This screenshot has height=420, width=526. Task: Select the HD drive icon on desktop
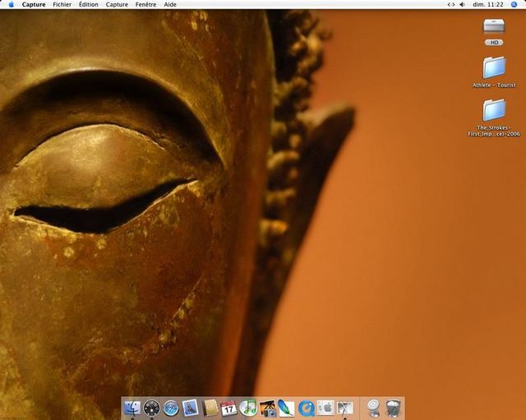[x=494, y=27]
